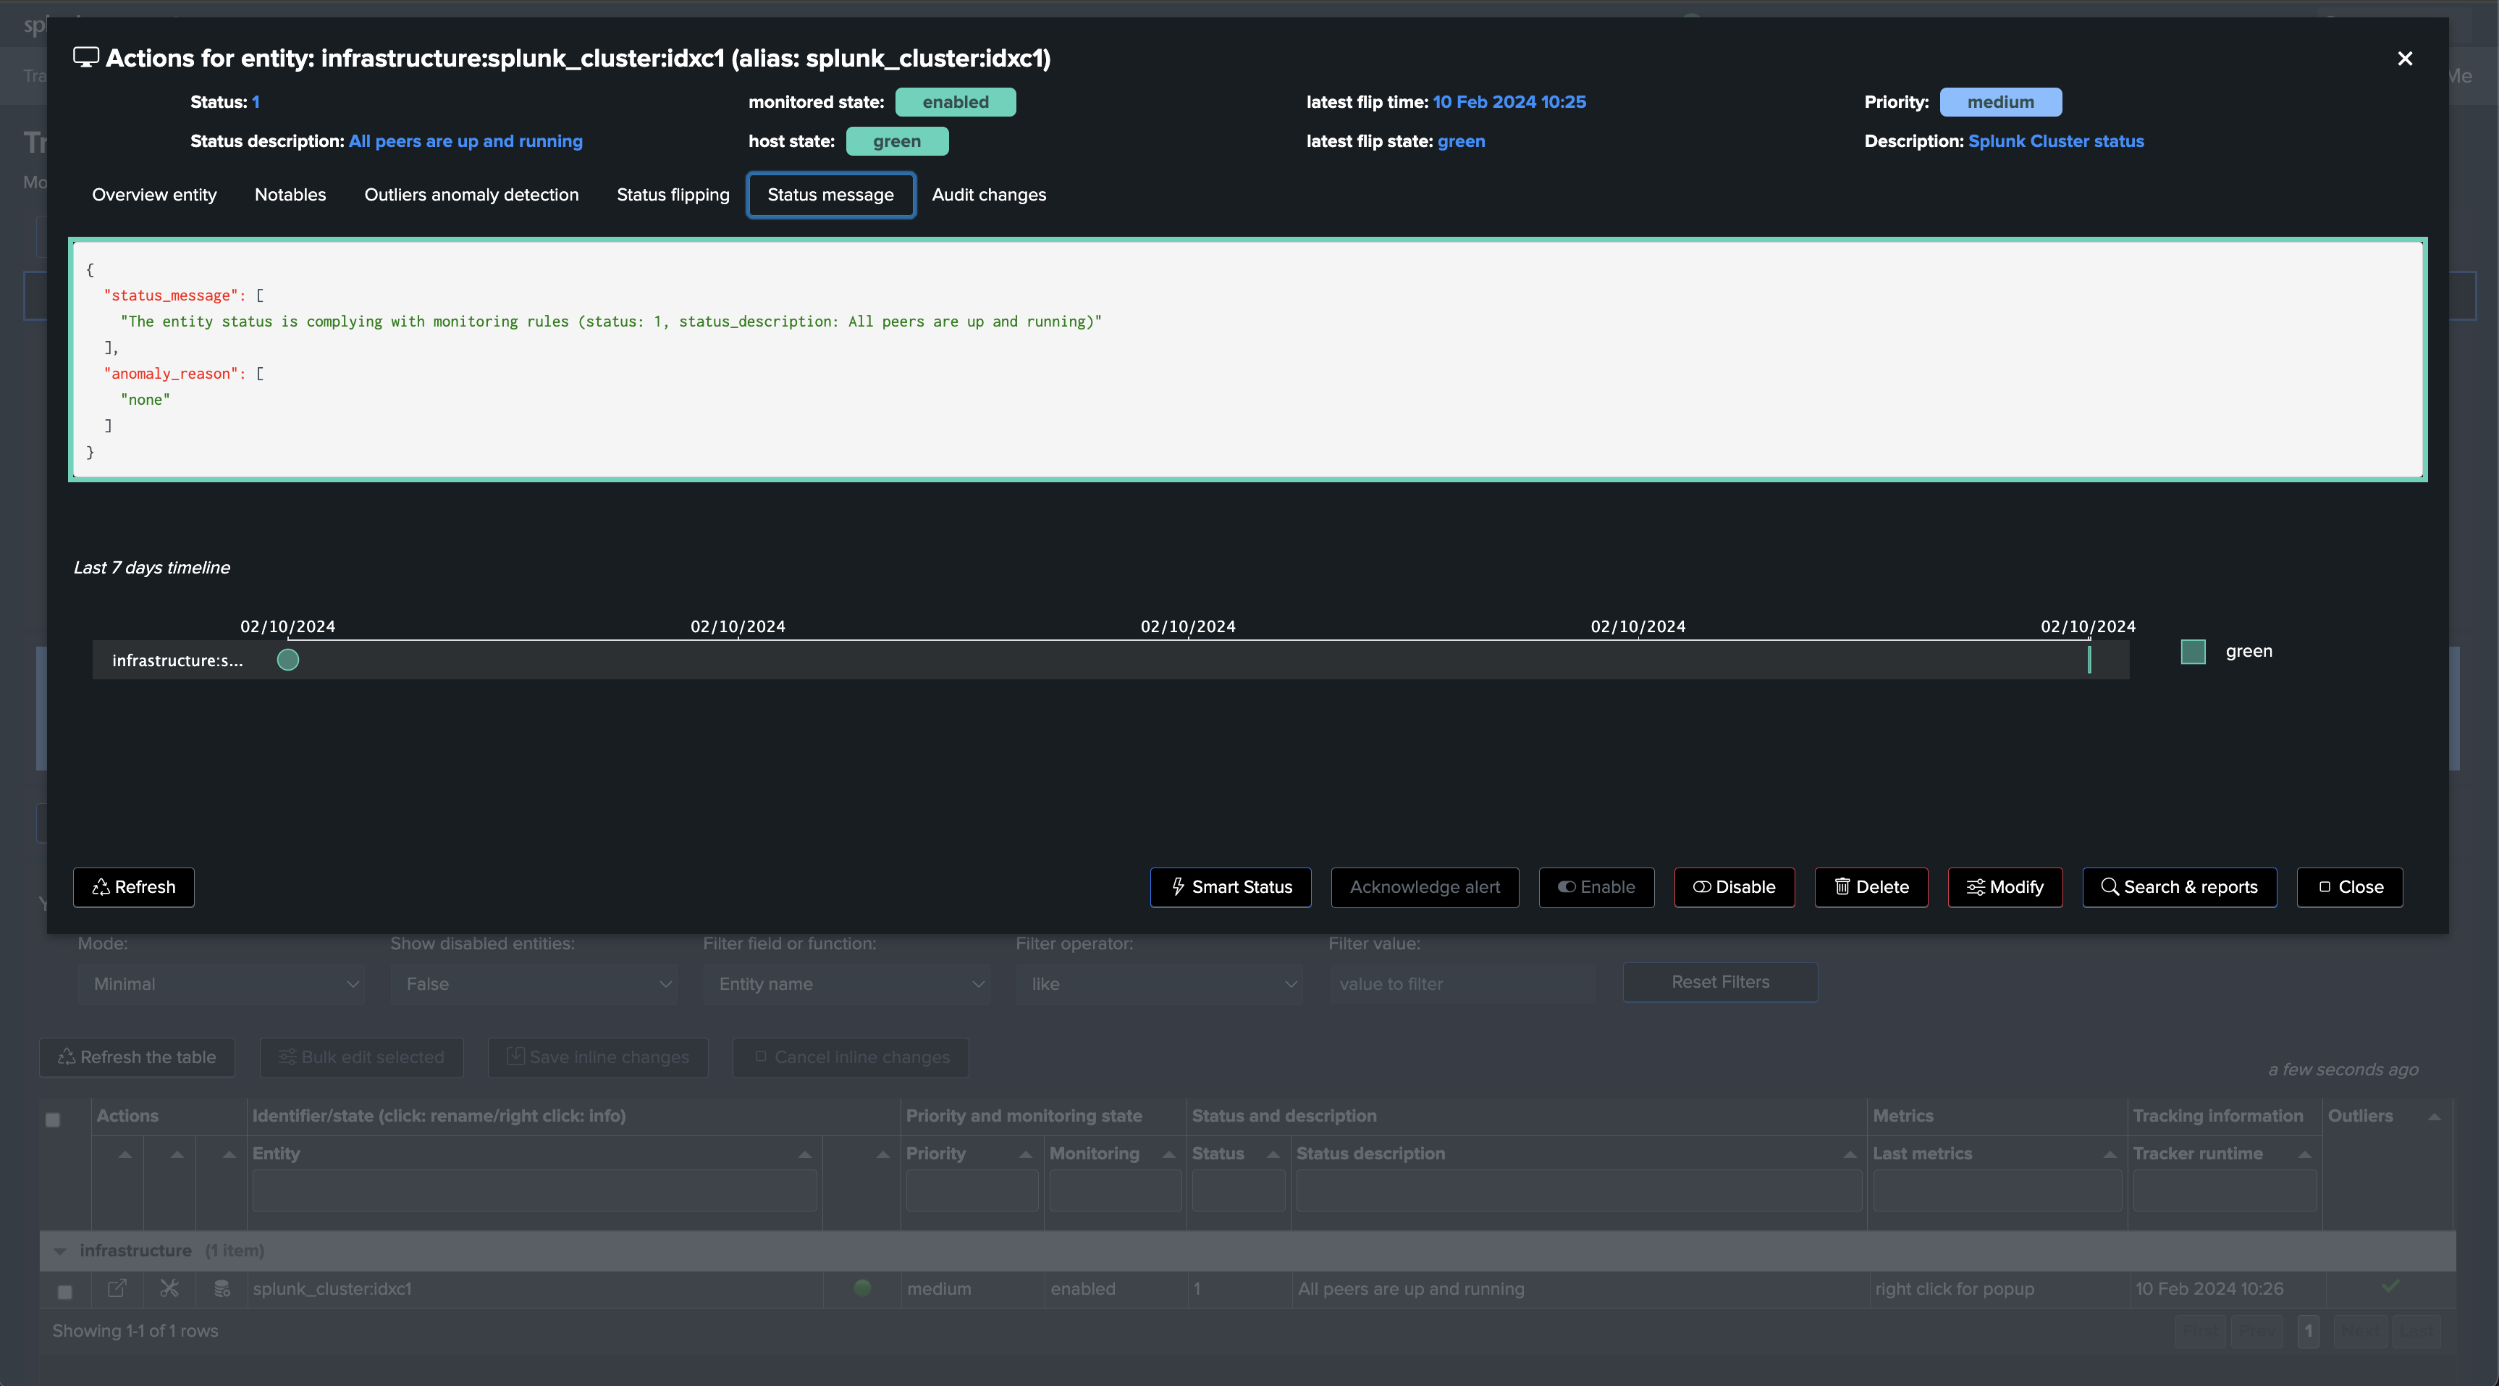Click Bulk edit selected button
Viewport: 2499px width, 1386px height.
click(x=361, y=1058)
